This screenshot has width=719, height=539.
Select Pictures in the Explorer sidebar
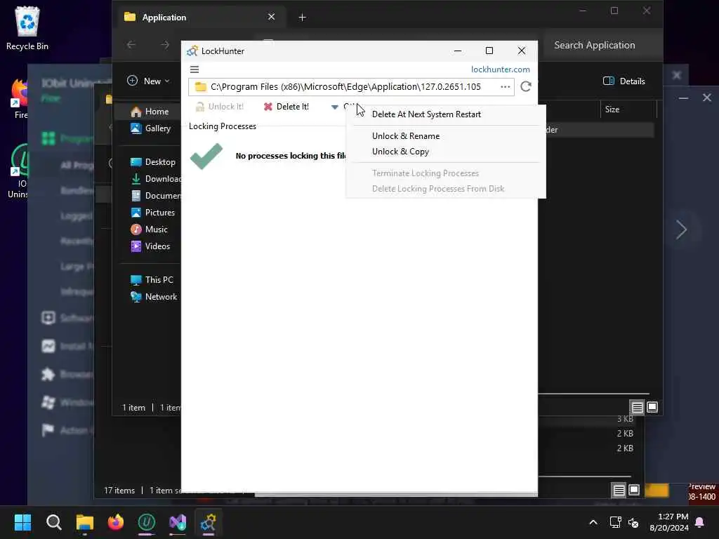click(152, 213)
